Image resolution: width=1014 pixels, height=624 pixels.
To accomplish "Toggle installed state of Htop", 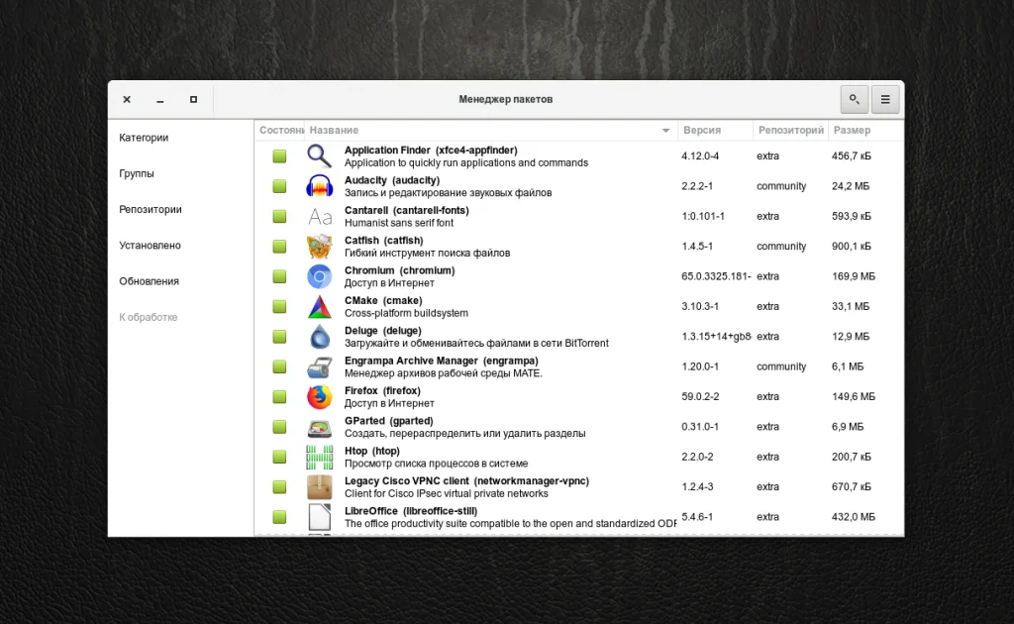I will tap(279, 457).
